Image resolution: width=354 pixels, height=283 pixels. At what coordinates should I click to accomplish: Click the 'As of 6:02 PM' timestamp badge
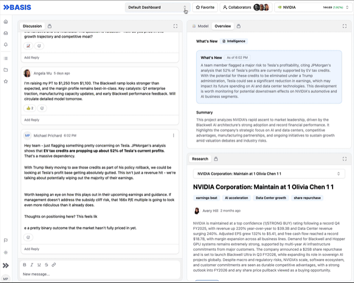237,57
